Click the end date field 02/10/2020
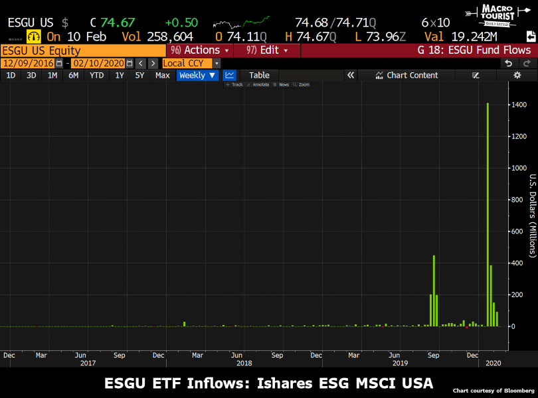 point(99,64)
